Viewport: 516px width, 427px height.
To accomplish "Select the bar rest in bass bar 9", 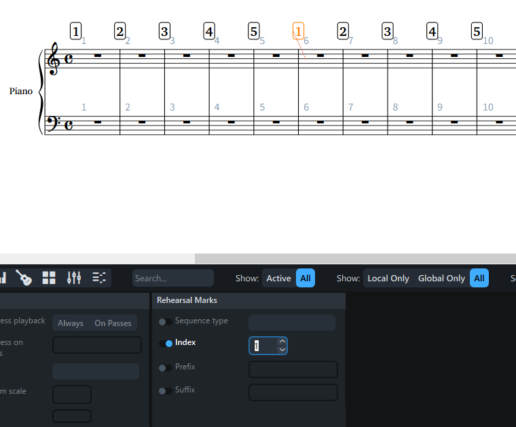I will (454, 122).
